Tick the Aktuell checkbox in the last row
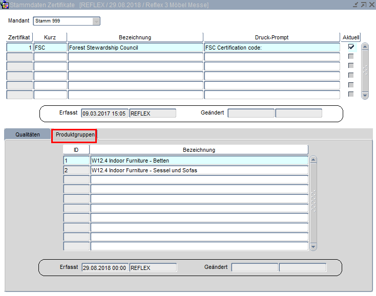376x296 pixels. pyautogui.click(x=351, y=94)
